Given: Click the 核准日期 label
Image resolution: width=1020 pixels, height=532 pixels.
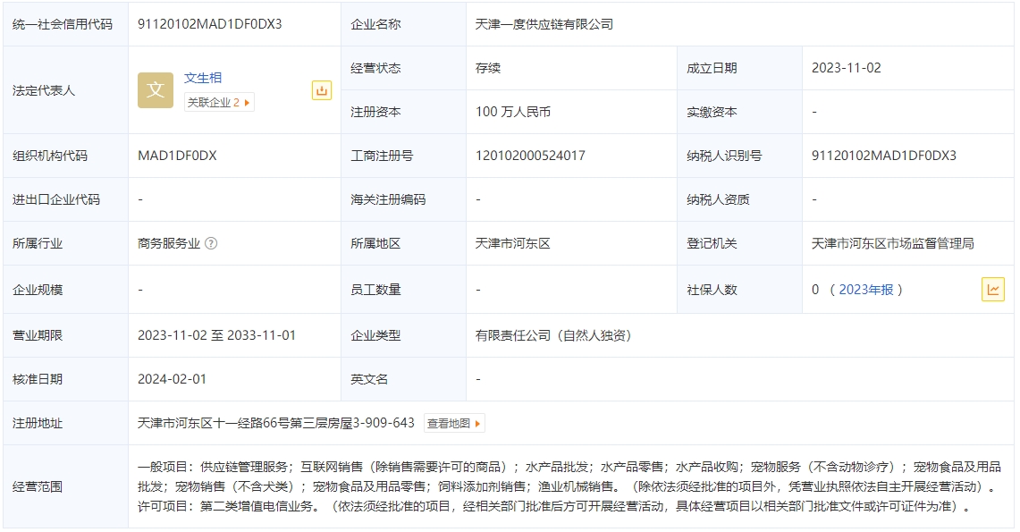Looking at the screenshot, I should point(37,379).
